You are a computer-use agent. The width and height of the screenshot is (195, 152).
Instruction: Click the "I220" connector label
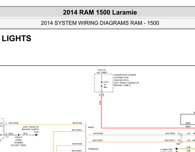(178, 144)
